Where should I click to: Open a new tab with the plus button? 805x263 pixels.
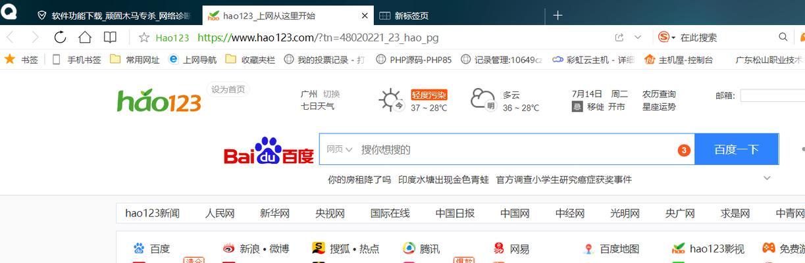pos(558,15)
